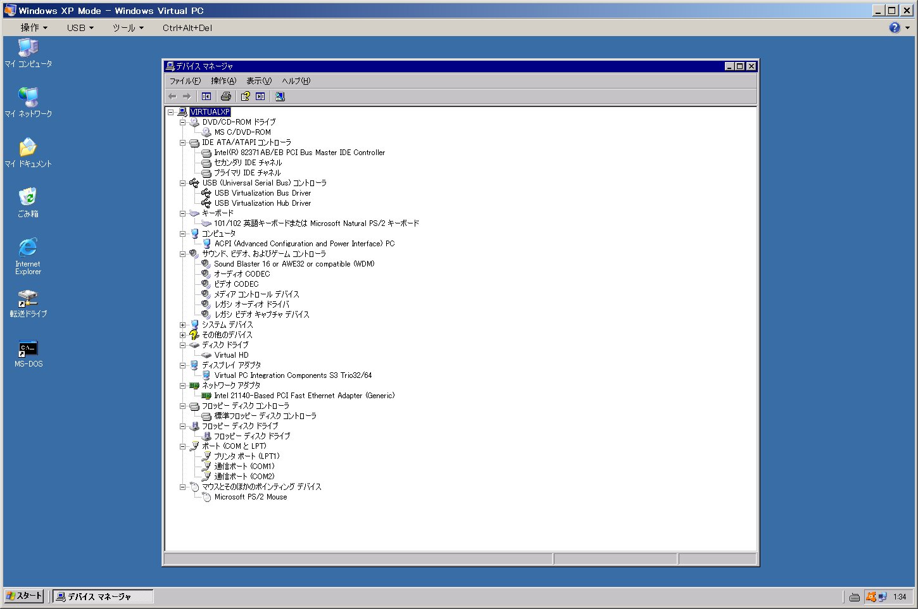Click the Microsoft PS/2 Mouse icon
The image size is (918, 609).
coord(206,497)
